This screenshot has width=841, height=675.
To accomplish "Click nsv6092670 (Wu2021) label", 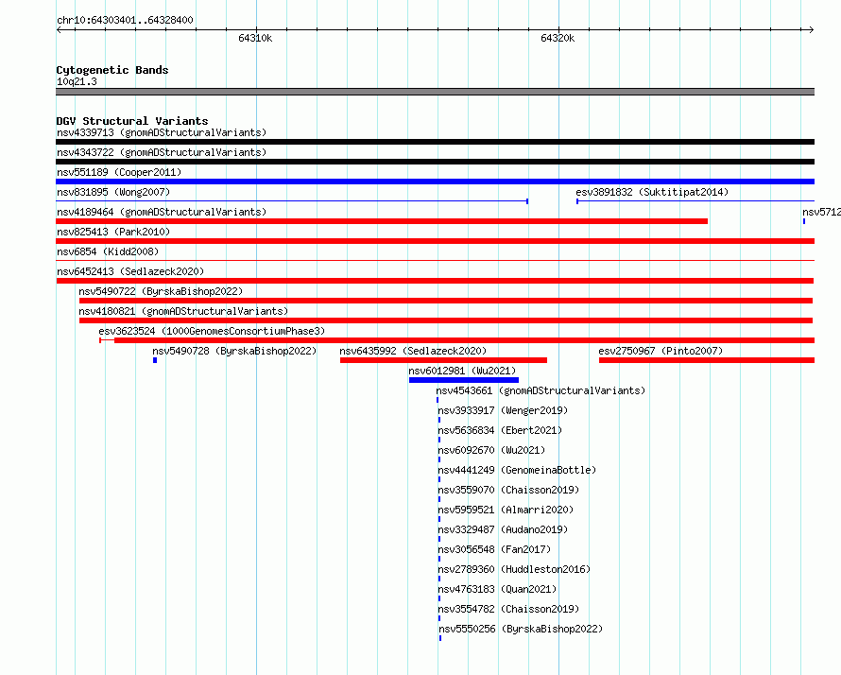I will (491, 450).
